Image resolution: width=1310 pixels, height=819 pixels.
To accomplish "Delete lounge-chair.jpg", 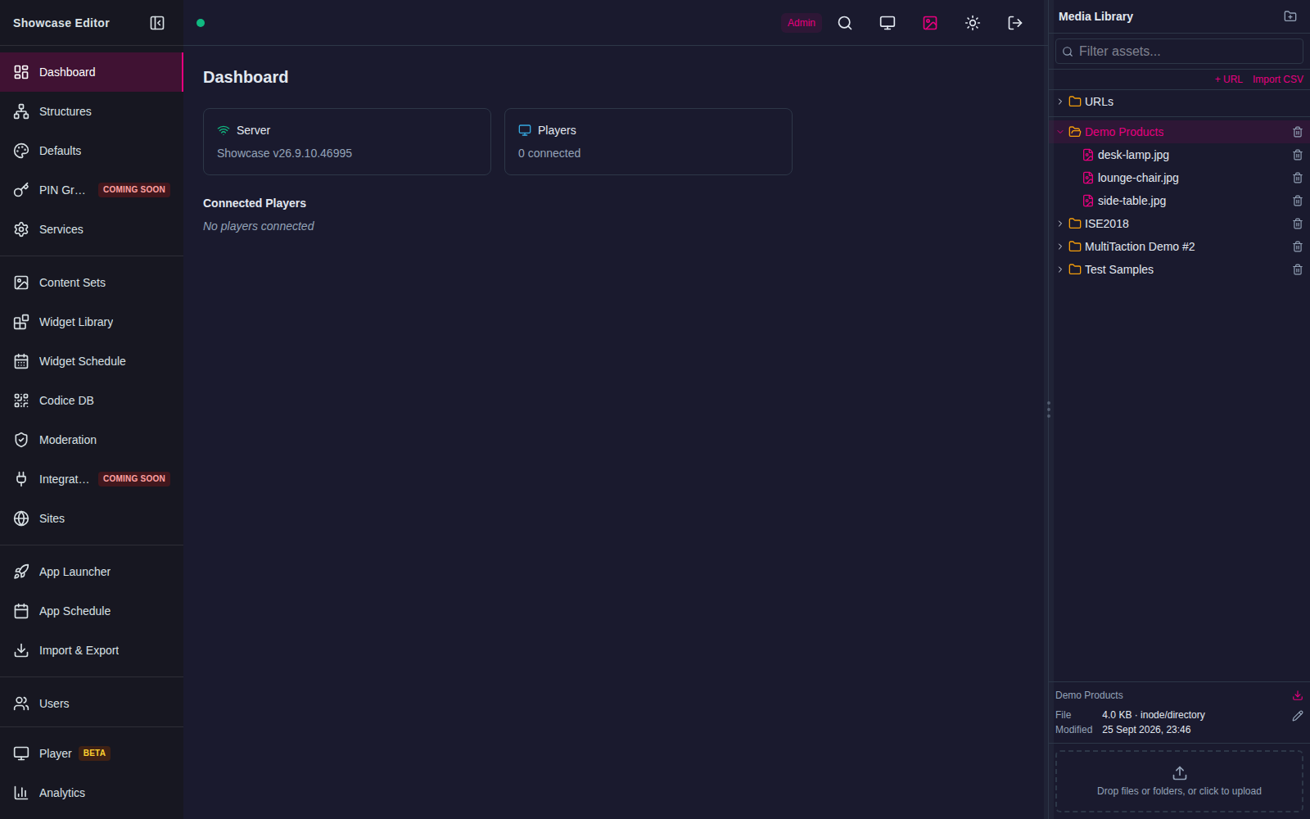I will pyautogui.click(x=1298, y=178).
